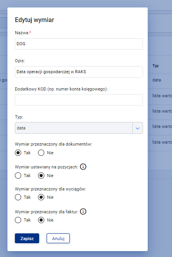
Task: Select the data row in Typ column
Action: coord(157,80)
